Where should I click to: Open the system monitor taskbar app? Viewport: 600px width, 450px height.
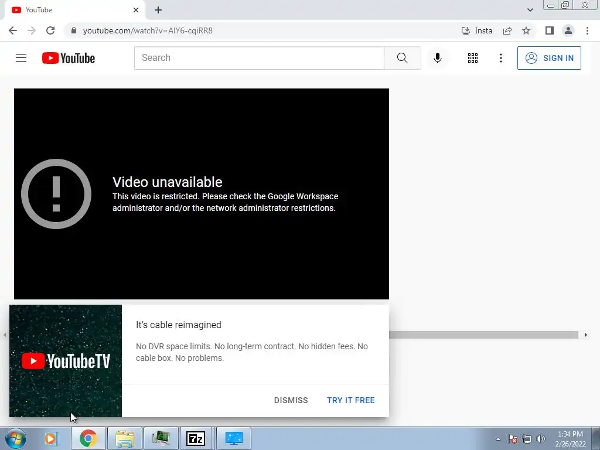[x=161, y=438]
